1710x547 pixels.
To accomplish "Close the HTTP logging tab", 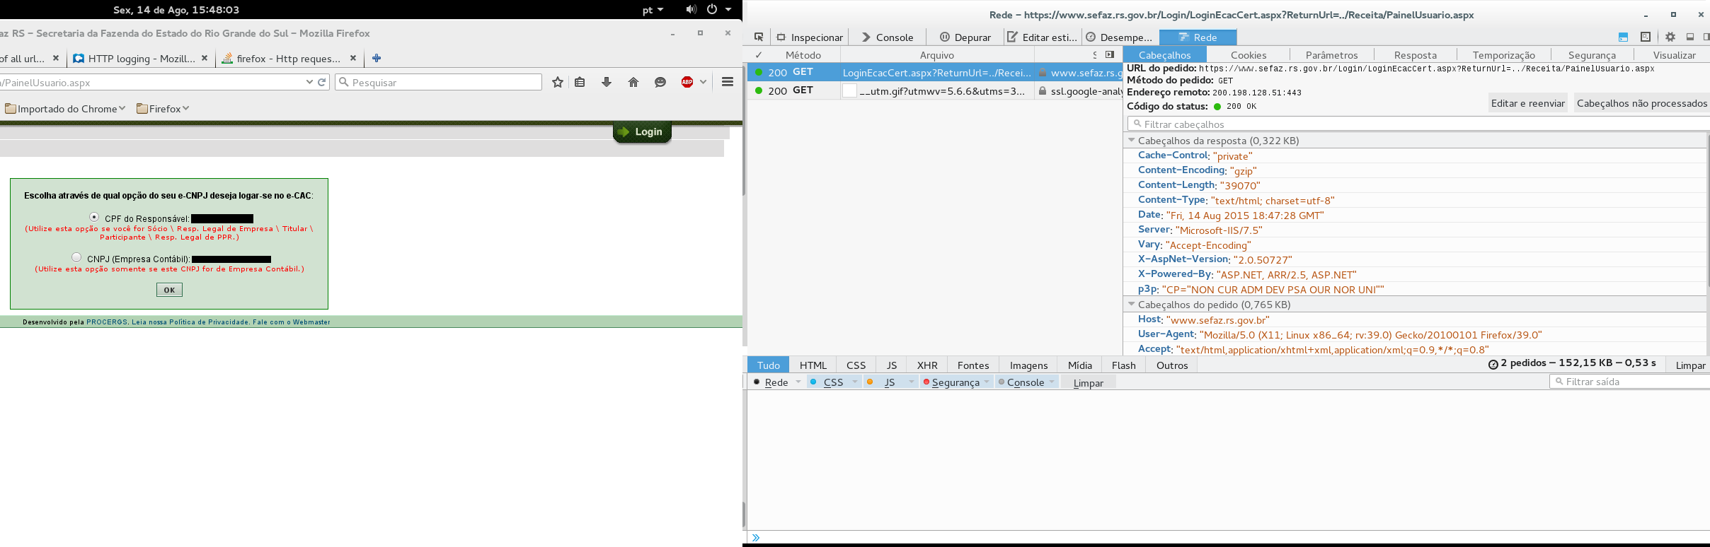I will pos(205,58).
